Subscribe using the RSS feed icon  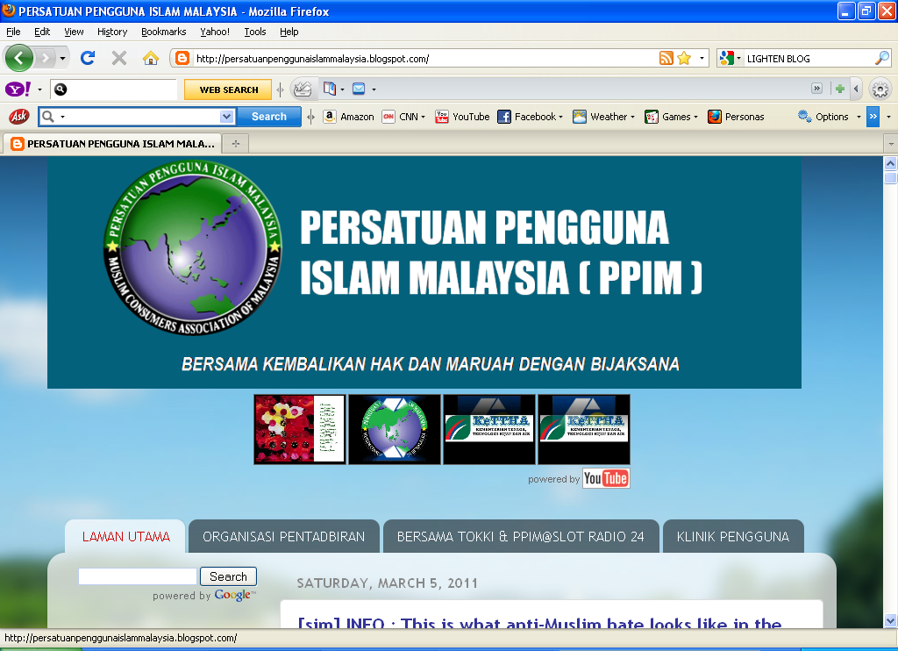click(666, 58)
